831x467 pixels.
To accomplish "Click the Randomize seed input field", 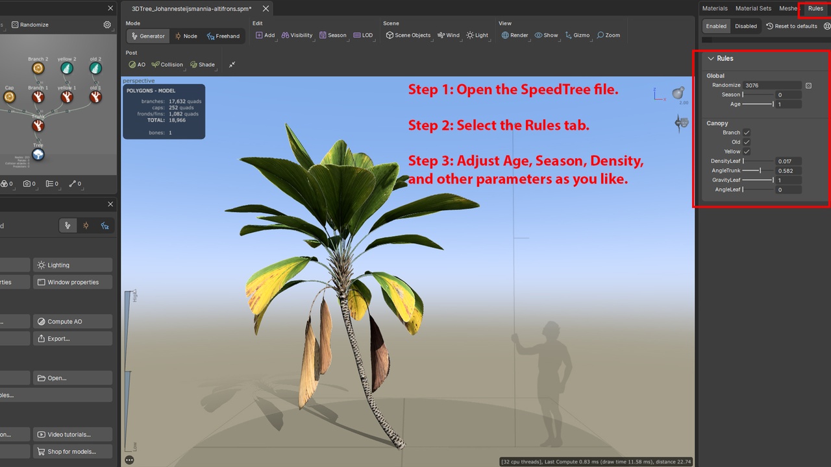I will pyautogui.click(x=773, y=85).
